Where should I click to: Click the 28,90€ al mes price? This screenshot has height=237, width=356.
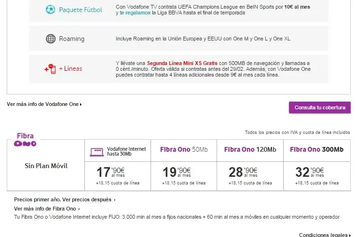(244, 172)
